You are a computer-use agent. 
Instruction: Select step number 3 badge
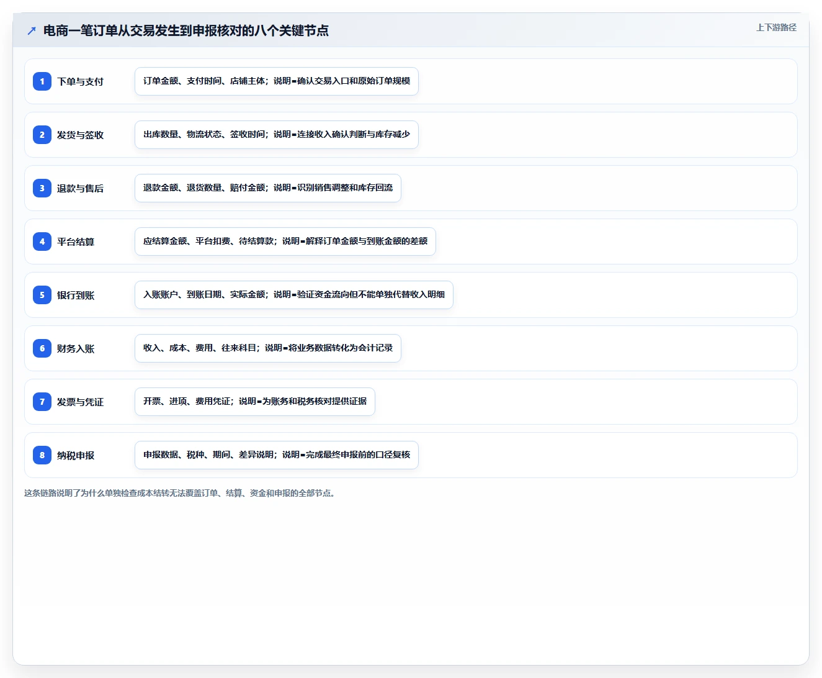coord(42,188)
